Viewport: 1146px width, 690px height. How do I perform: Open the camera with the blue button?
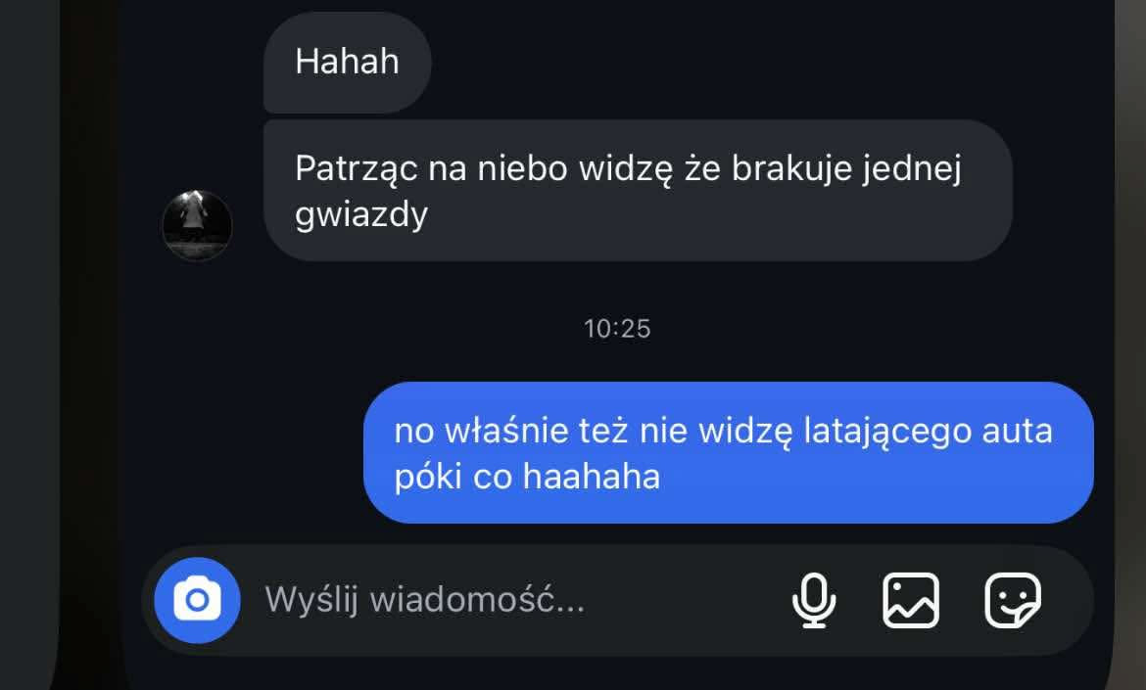pos(197,600)
